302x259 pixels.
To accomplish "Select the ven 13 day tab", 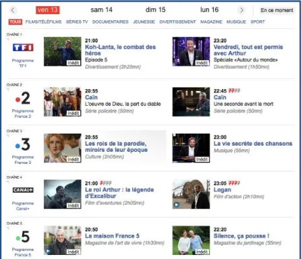I will click(x=48, y=10).
